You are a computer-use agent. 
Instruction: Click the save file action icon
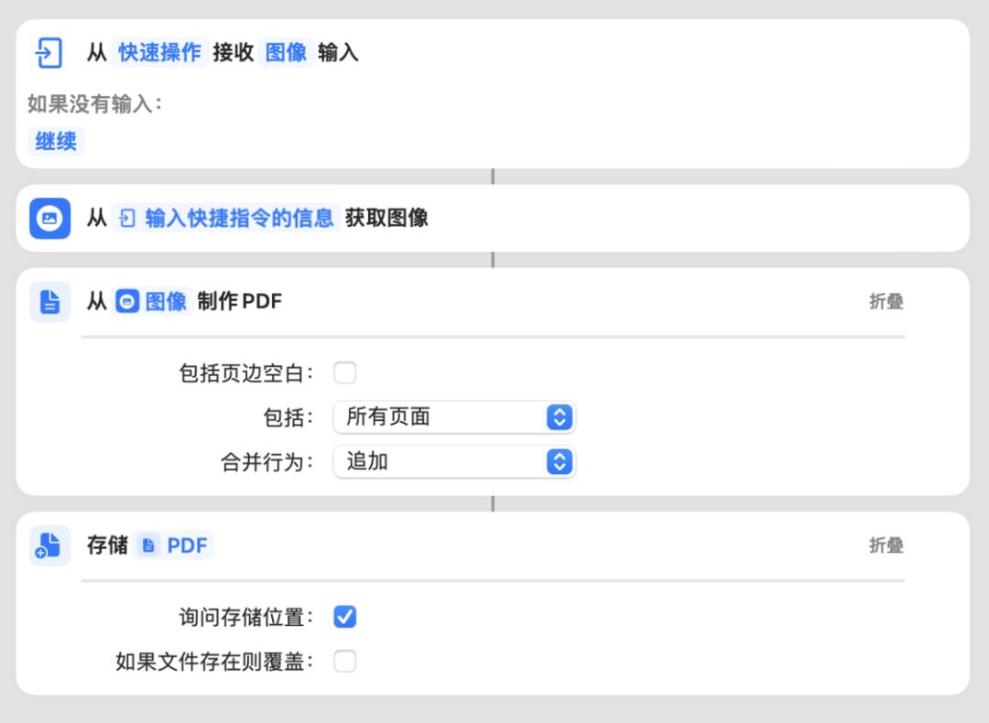pos(49,546)
